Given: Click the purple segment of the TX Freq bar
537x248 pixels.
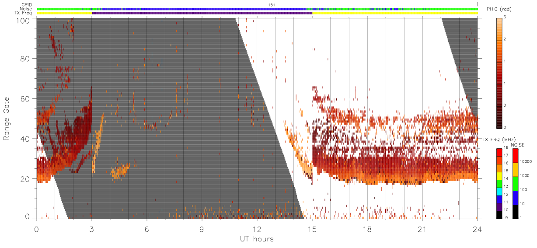Looking at the screenshot, I should 202,13.
